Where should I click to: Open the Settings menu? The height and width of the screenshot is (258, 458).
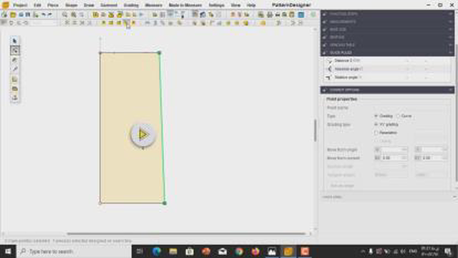pos(216,5)
